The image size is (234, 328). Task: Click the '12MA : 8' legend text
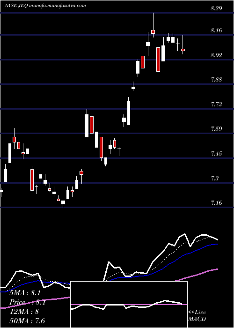click(x=24, y=312)
